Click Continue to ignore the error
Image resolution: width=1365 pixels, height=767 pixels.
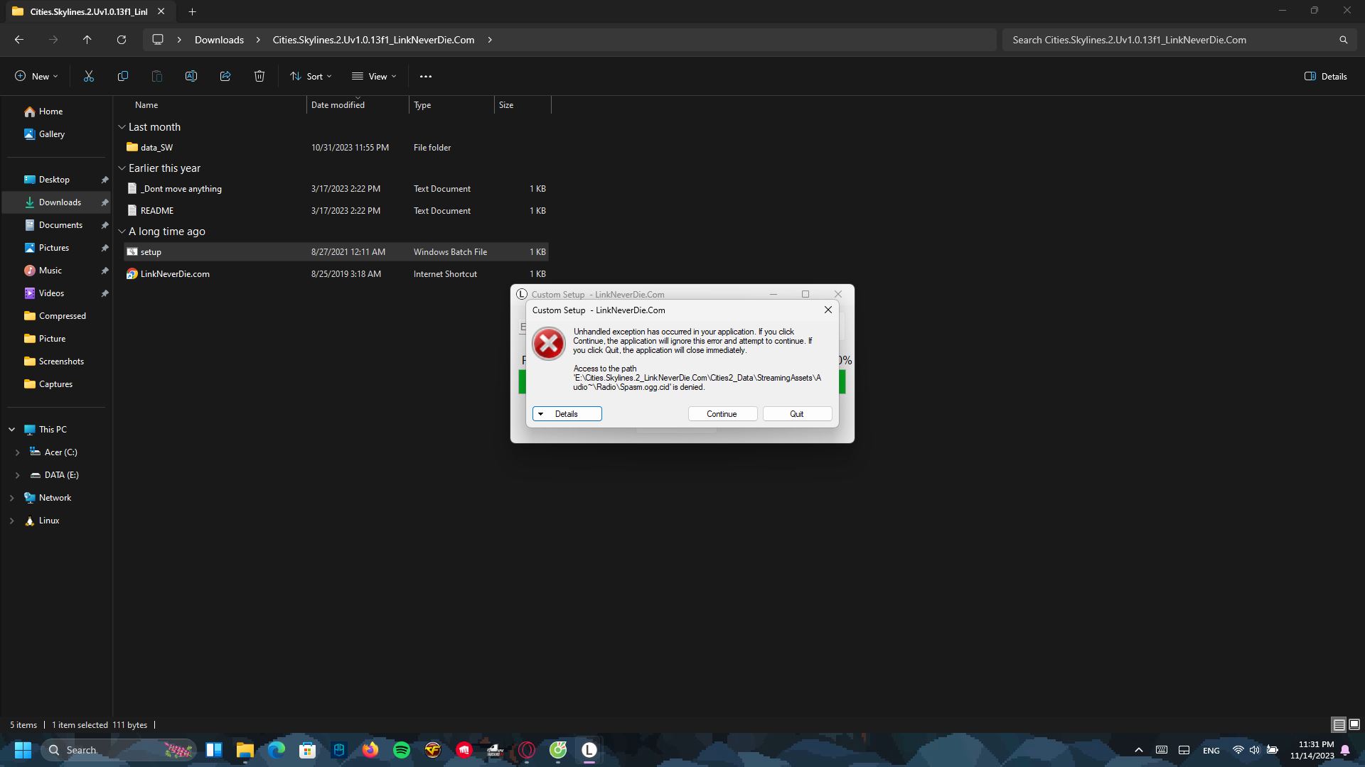click(x=721, y=413)
